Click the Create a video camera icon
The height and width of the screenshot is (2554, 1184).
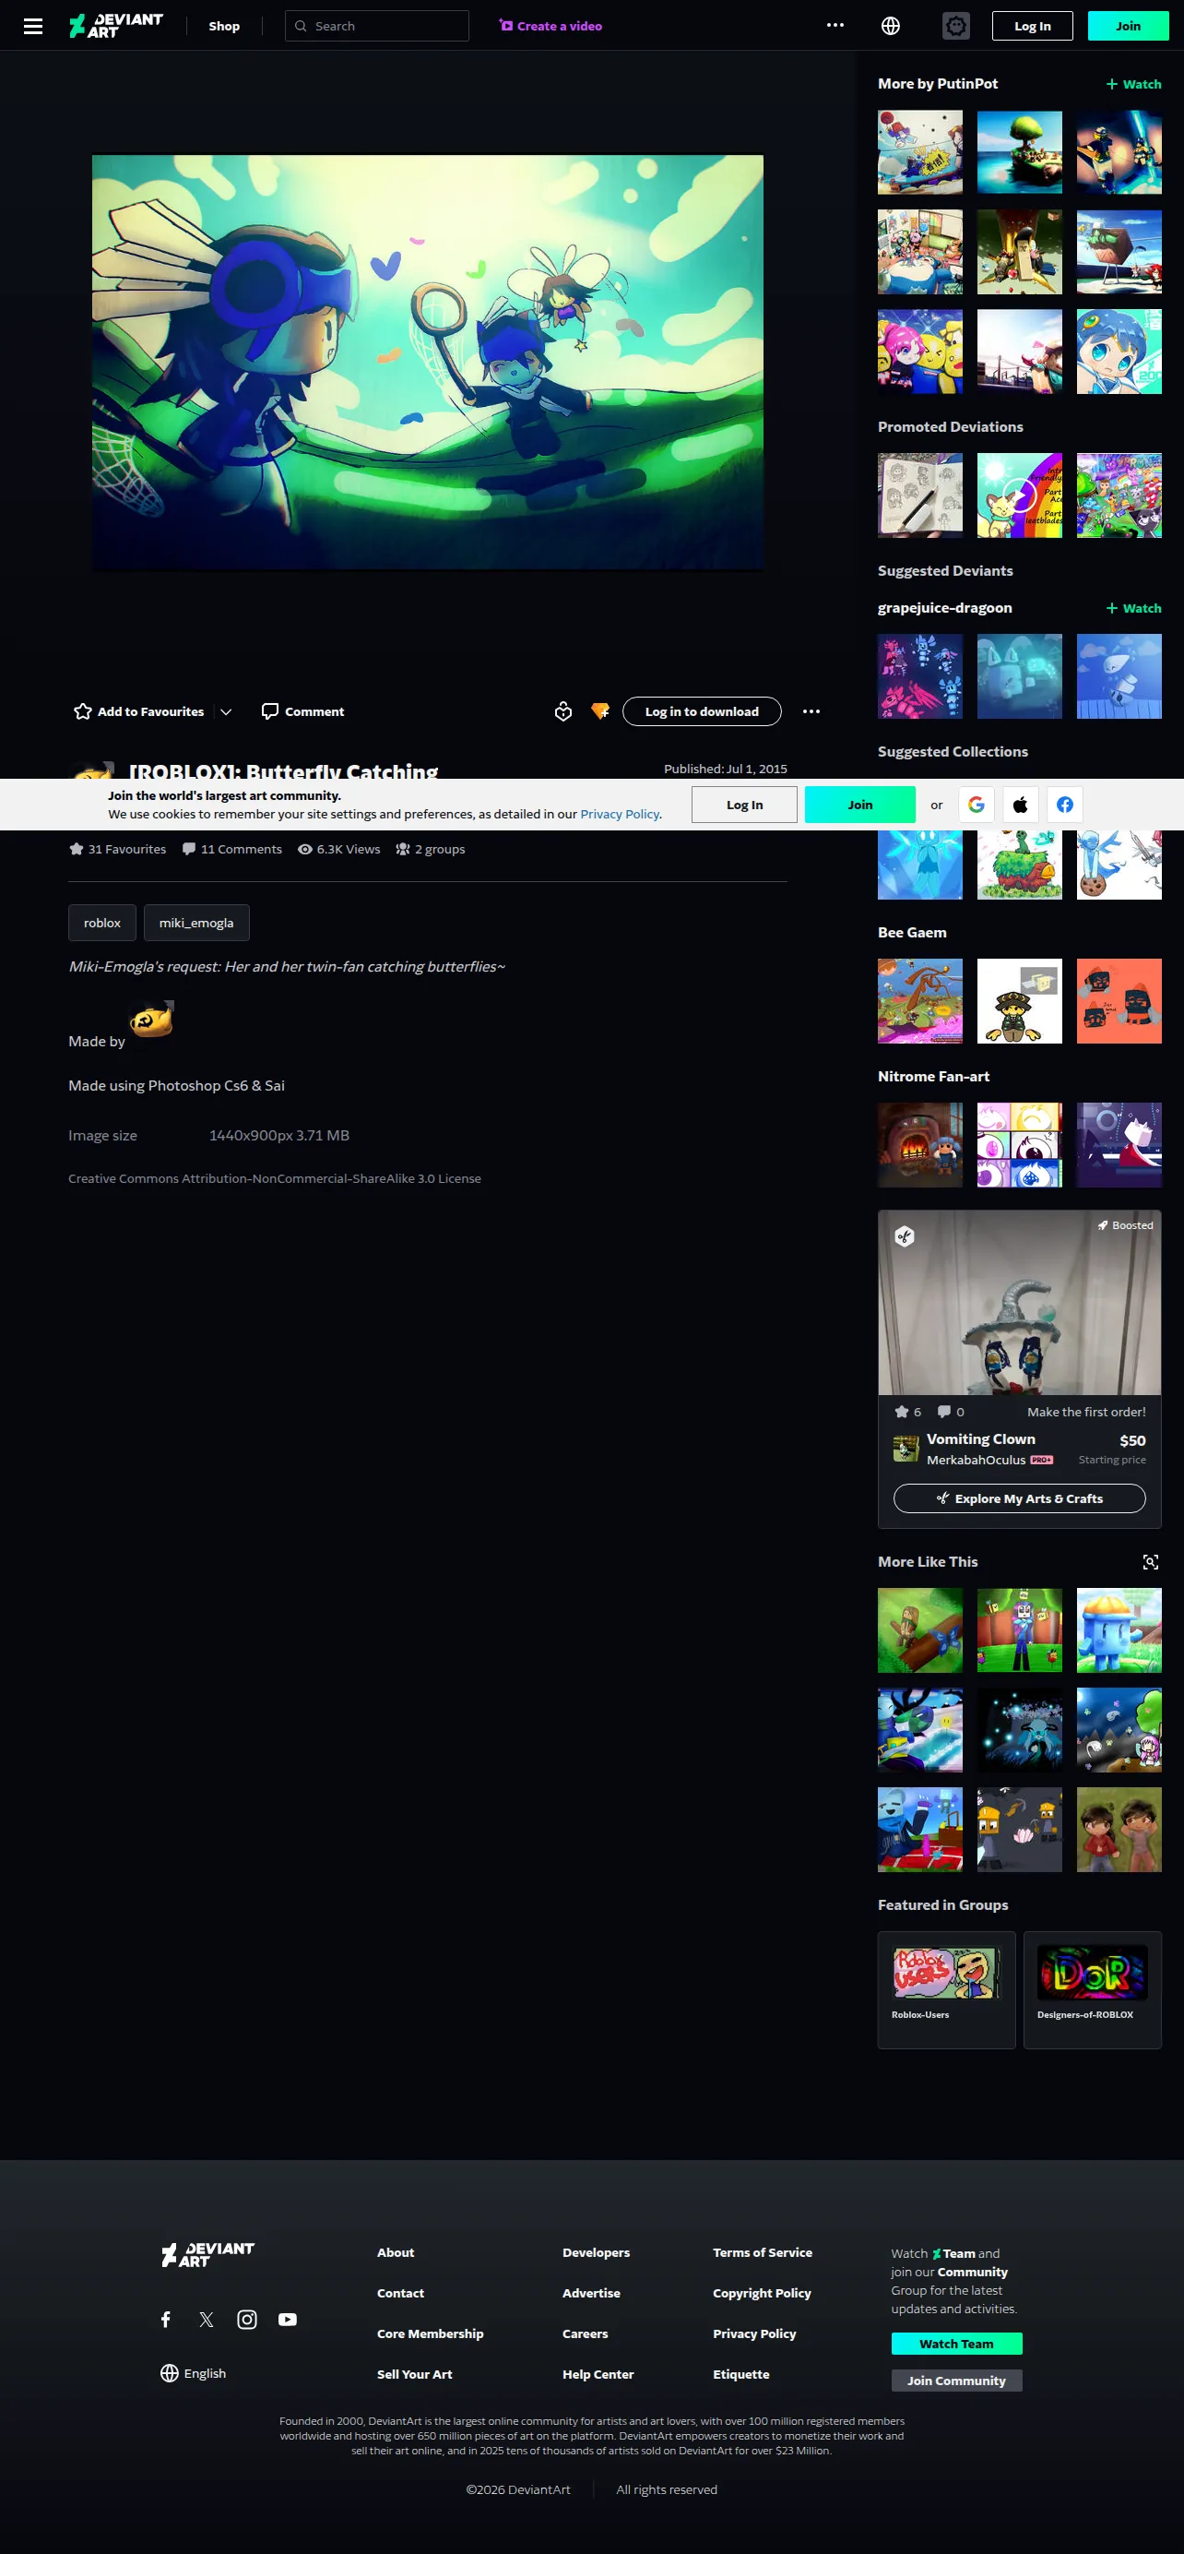[506, 26]
